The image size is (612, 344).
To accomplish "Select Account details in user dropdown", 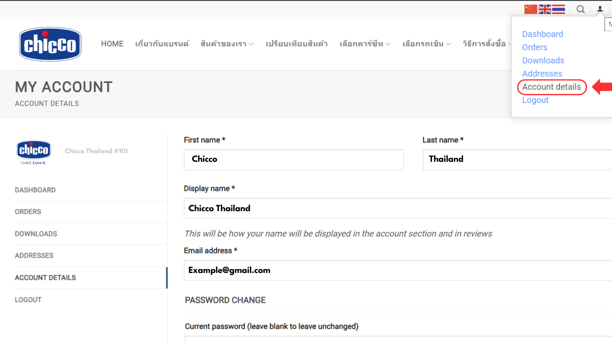I will click(x=551, y=87).
